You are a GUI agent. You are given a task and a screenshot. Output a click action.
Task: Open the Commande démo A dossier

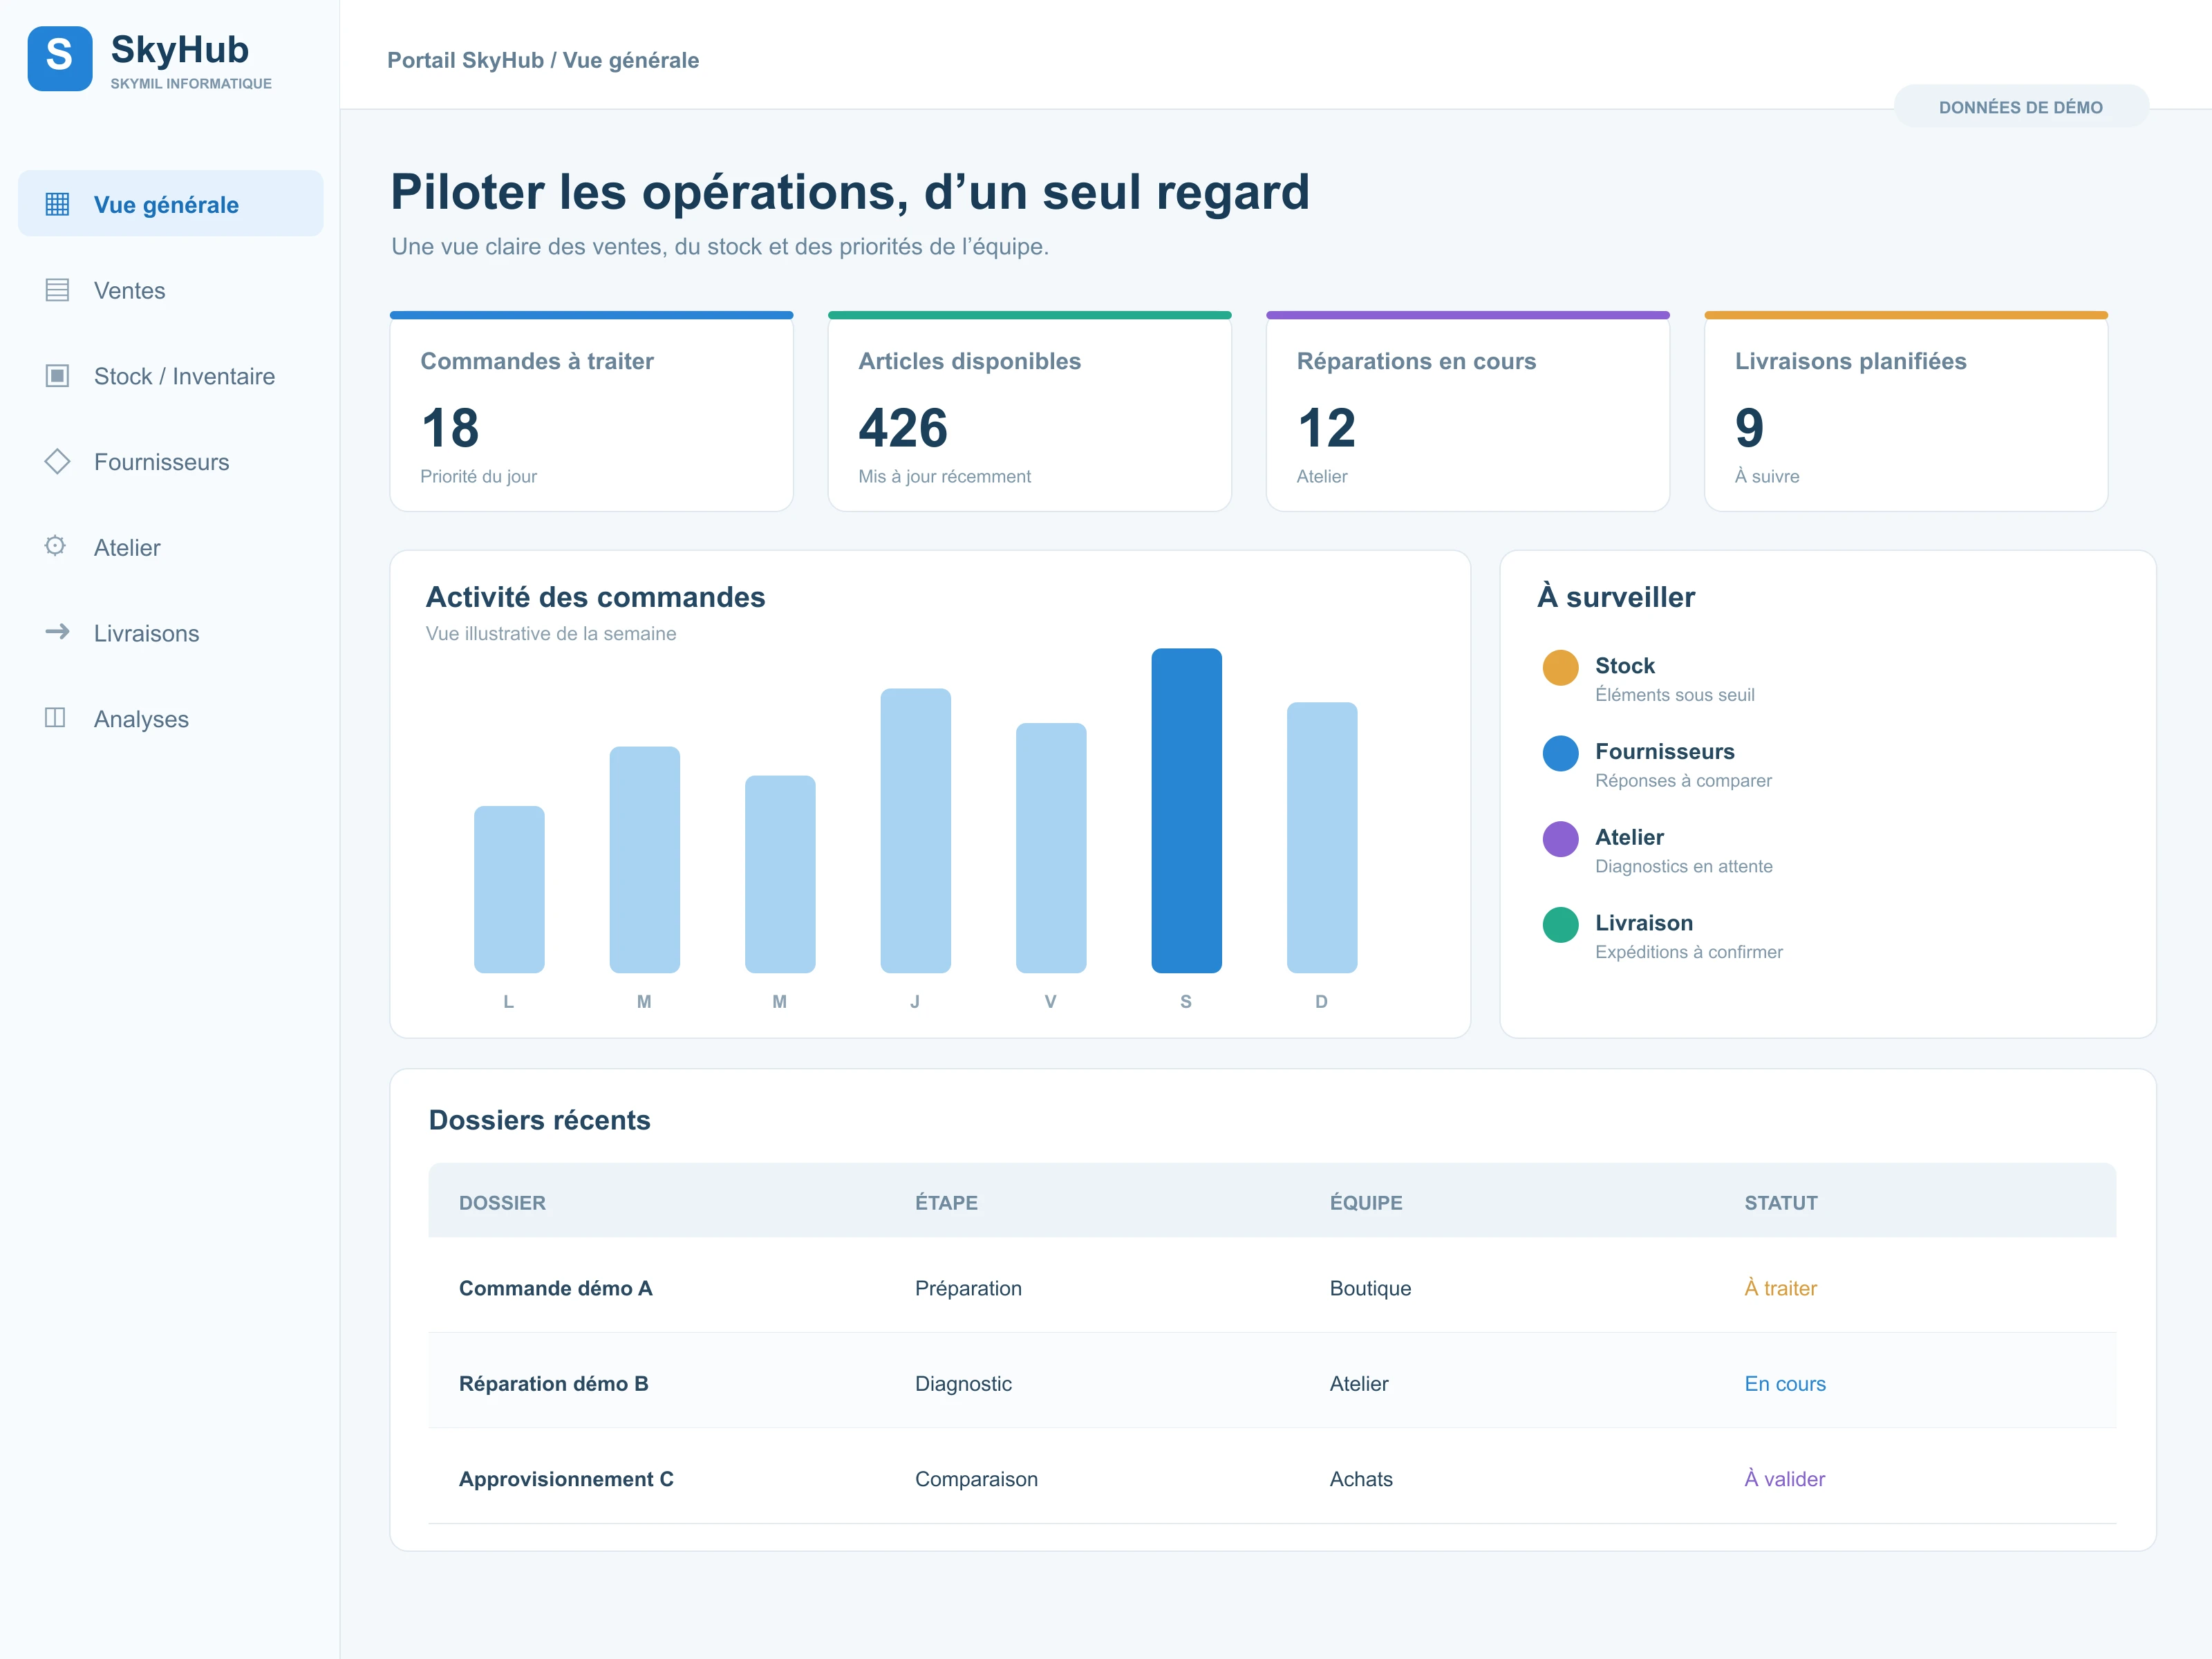coord(555,1288)
